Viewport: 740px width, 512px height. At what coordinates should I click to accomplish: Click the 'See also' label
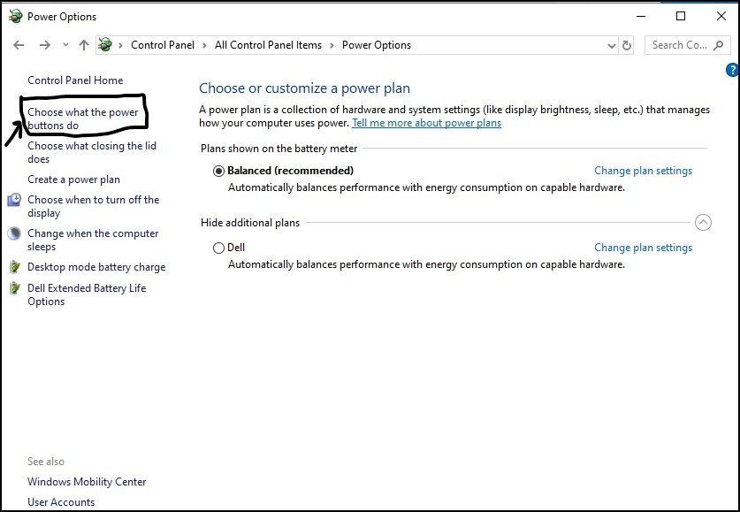coord(46,462)
